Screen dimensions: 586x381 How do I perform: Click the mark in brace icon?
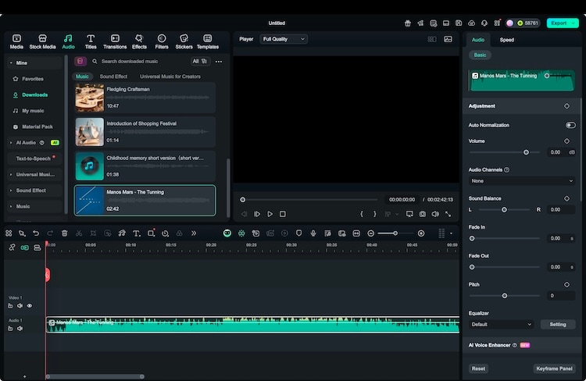pos(362,214)
